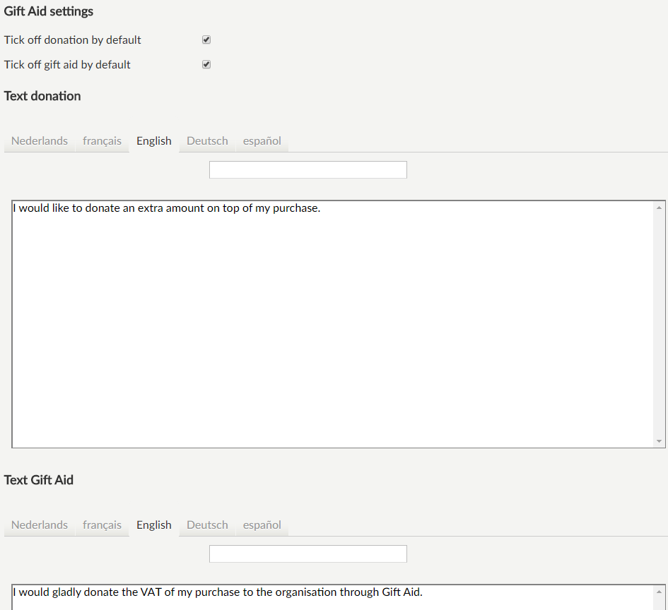The height and width of the screenshot is (610, 668).
Task: Switch to the English tab under Text Gift Aid
Action: click(x=153, y=525)
